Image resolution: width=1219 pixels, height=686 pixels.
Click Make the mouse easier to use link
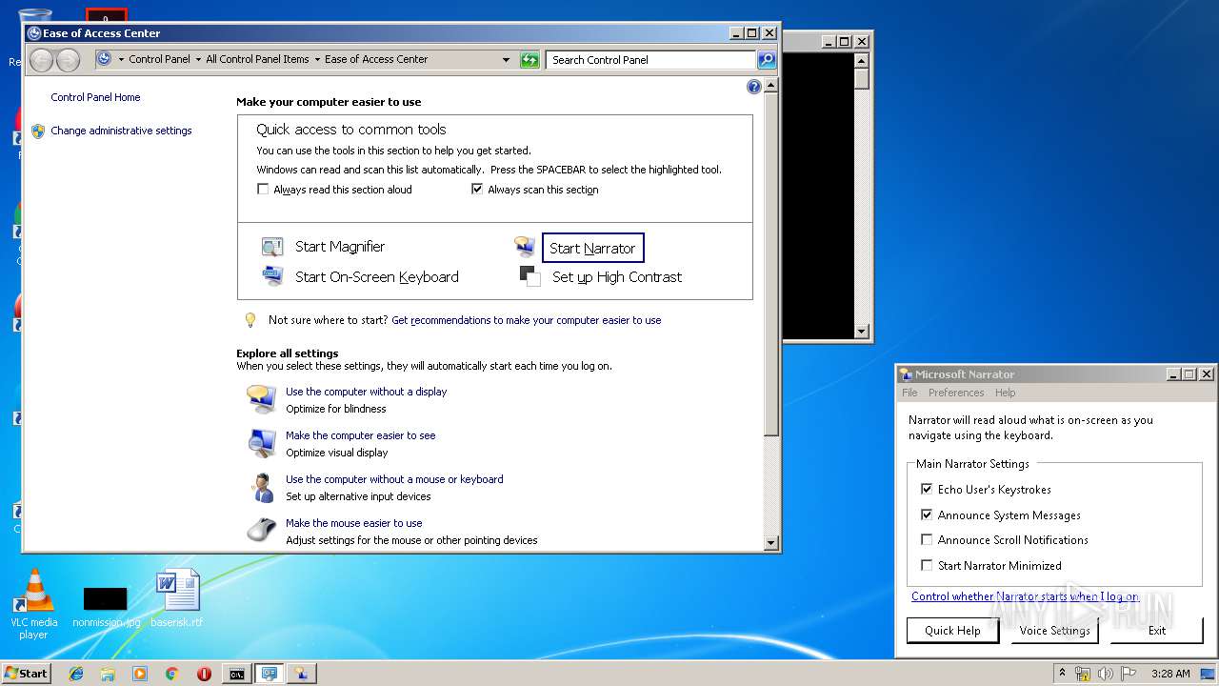353,523
